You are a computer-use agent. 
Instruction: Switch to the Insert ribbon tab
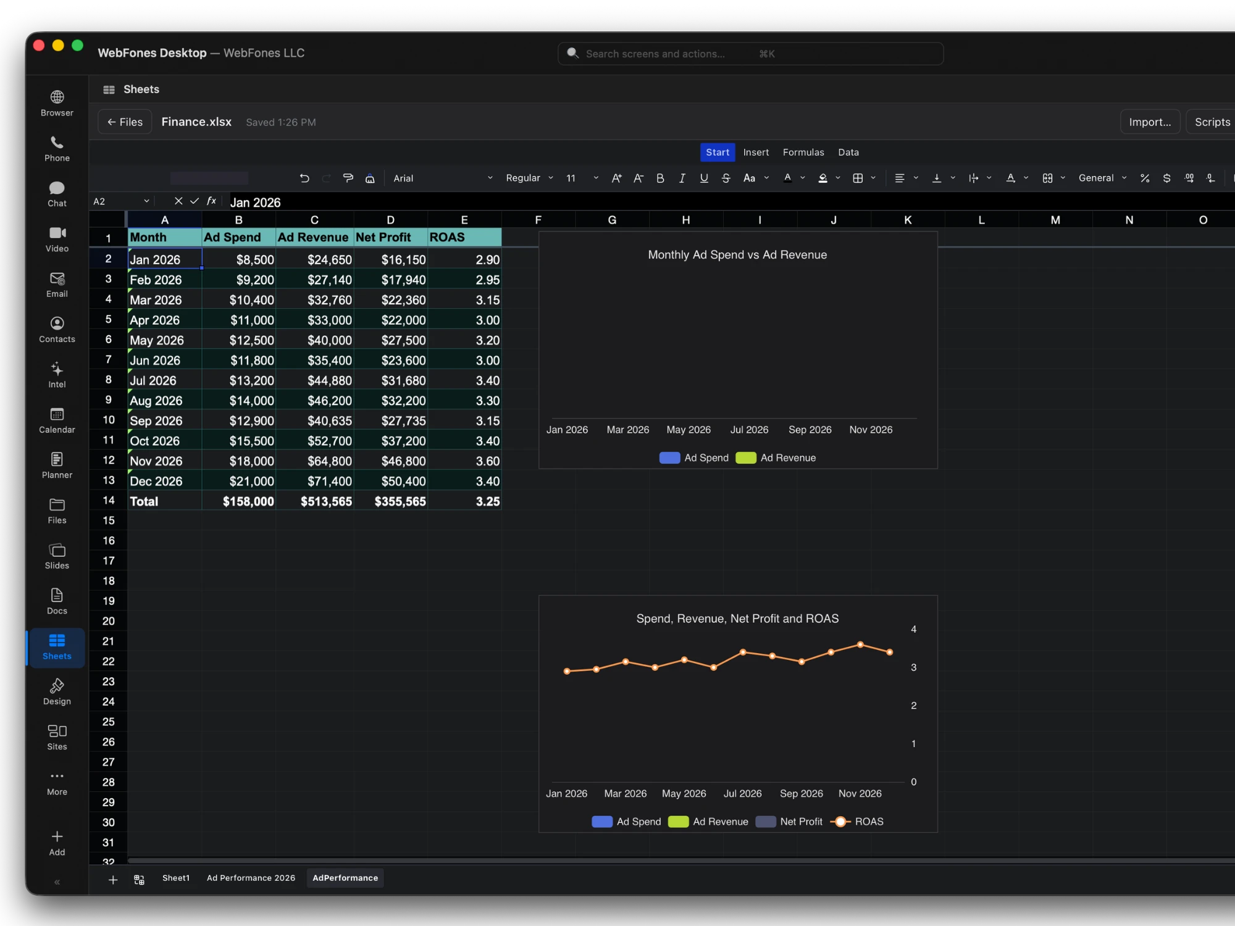point(756,152)
